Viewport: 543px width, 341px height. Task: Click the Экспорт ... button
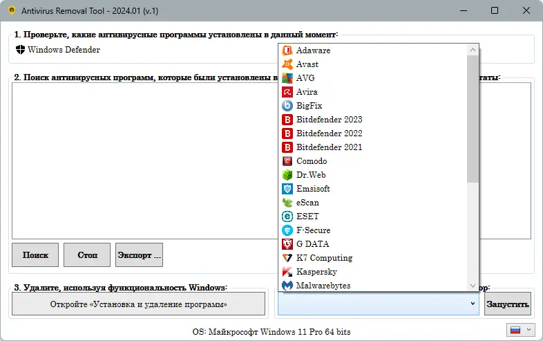click(x=140, y=255)
